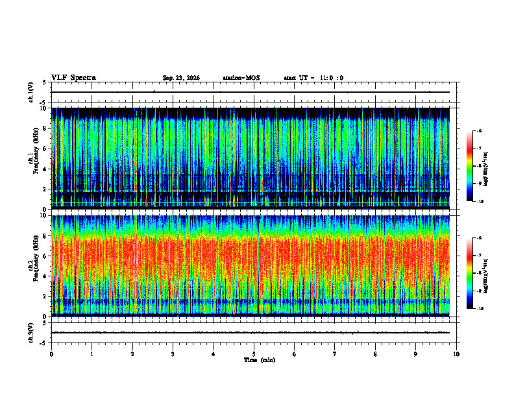Click the 0 minute tick on time axis
This screenshot has width=514, height=397.
tap(51, 354)
